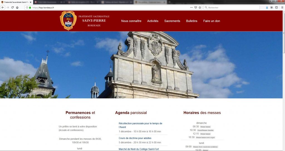
Task: Show site information icon in address bar
Action: coord(27,8)
